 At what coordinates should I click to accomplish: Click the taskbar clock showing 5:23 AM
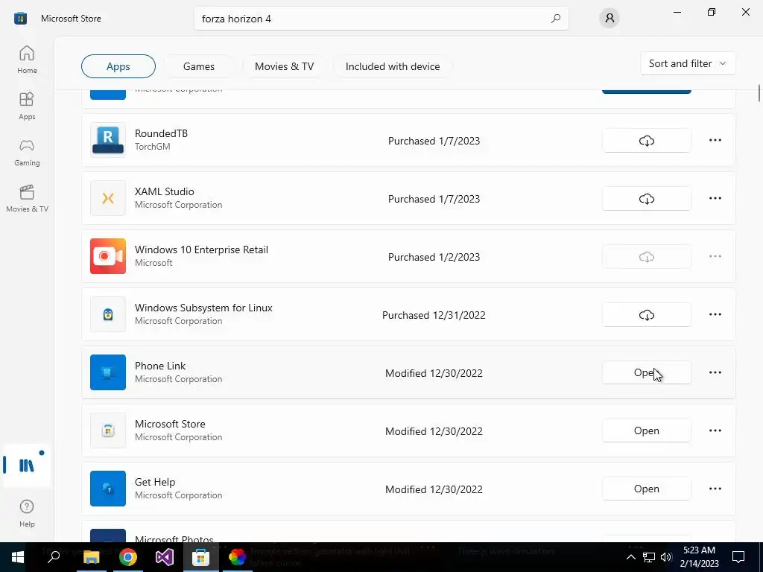(699, 557)
